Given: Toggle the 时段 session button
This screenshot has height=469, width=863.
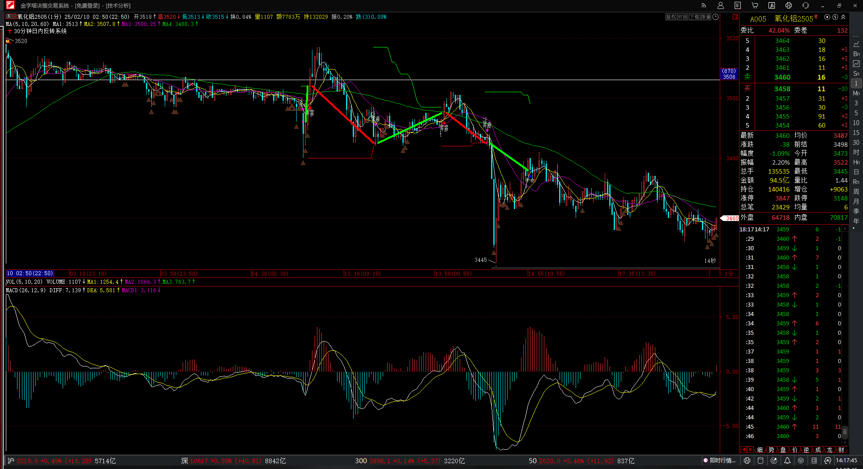Looking at the screenshot, I should 683,17.
